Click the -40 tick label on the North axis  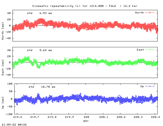pyautogui.click(x=8, y=38)
